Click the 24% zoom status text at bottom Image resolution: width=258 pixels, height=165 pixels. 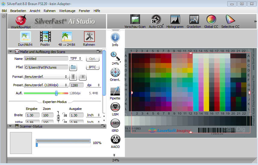tap(116, 160)
